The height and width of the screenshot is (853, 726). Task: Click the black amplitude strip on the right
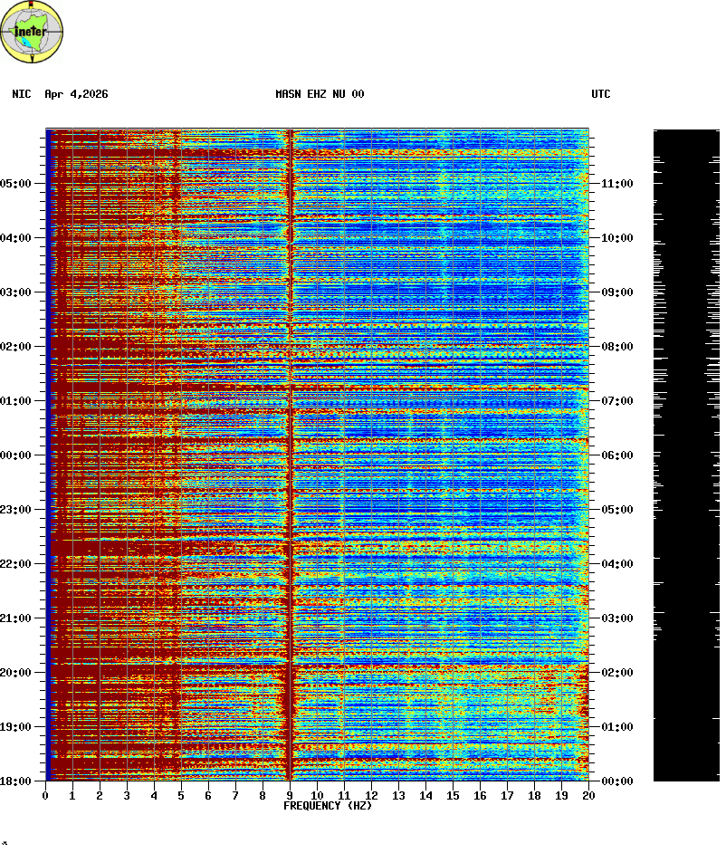[x=686, y=453]
